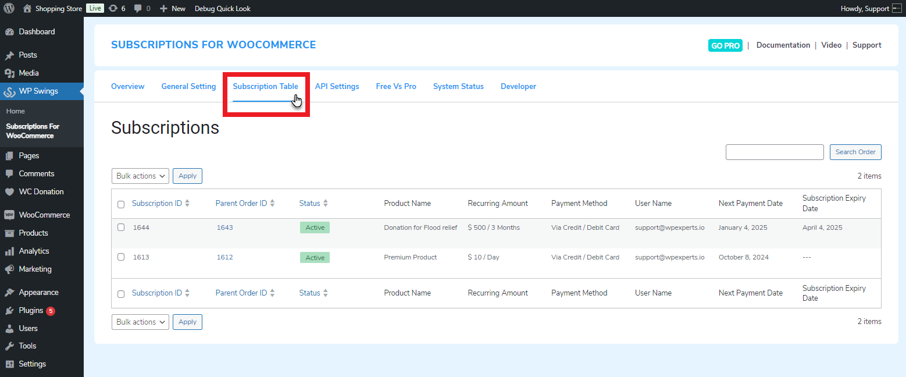Select the Subscription Table tab
906x377 pixels.
265,87
